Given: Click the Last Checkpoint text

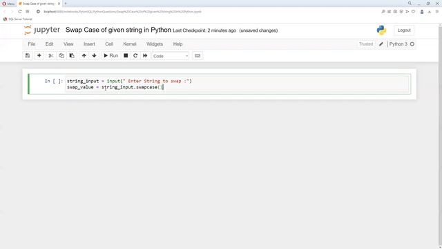Looking at the screenshot, I should point(204,30).
